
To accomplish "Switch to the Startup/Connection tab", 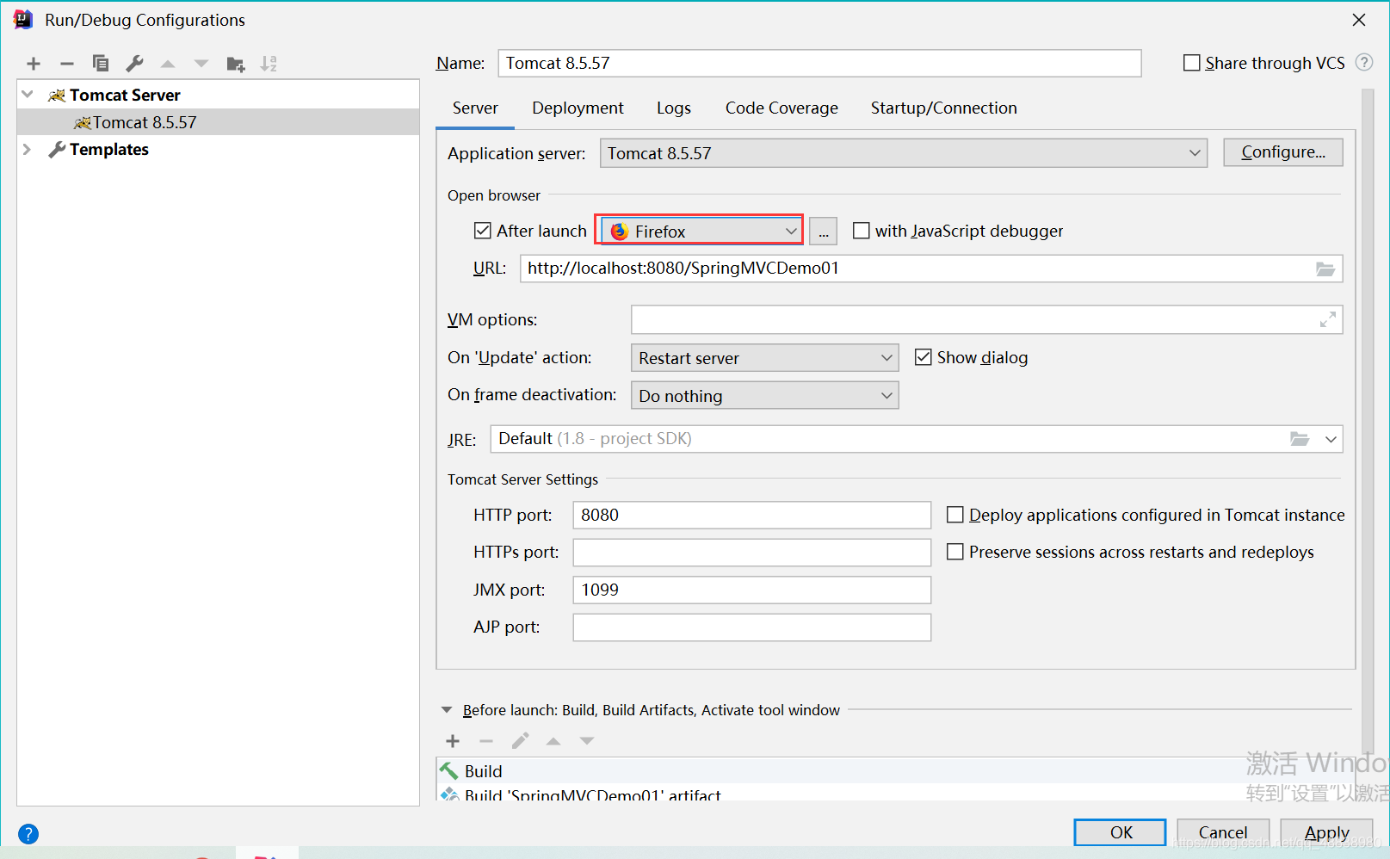I will pyautogui.click(x=943, y=108).
